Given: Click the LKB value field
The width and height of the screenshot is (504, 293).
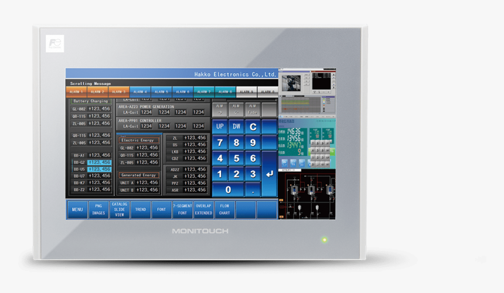Looking at the screenshot, I should [x=195, y=151].
